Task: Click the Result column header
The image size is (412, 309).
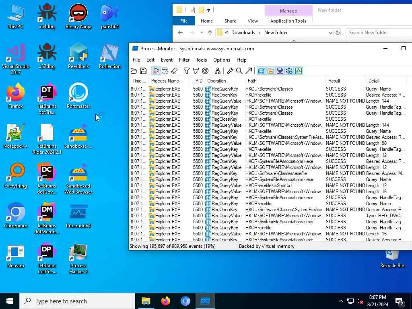Action: pyautogui.click(x=346, y=80)
